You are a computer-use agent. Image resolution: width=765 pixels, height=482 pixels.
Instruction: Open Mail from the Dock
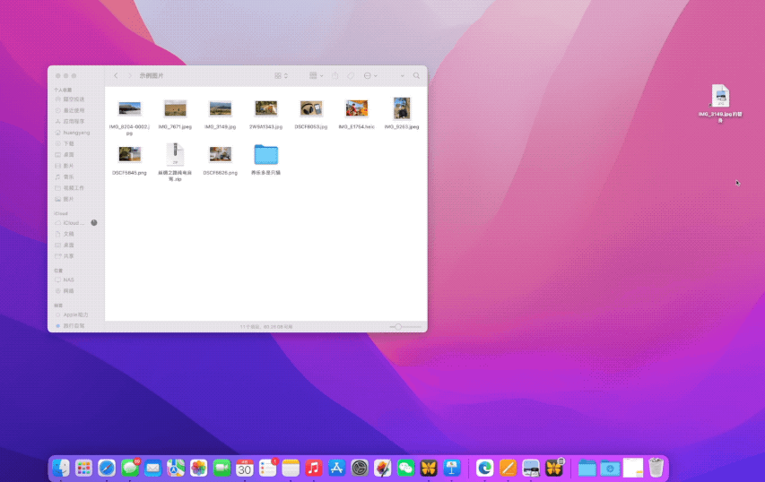tap(152, 468)
